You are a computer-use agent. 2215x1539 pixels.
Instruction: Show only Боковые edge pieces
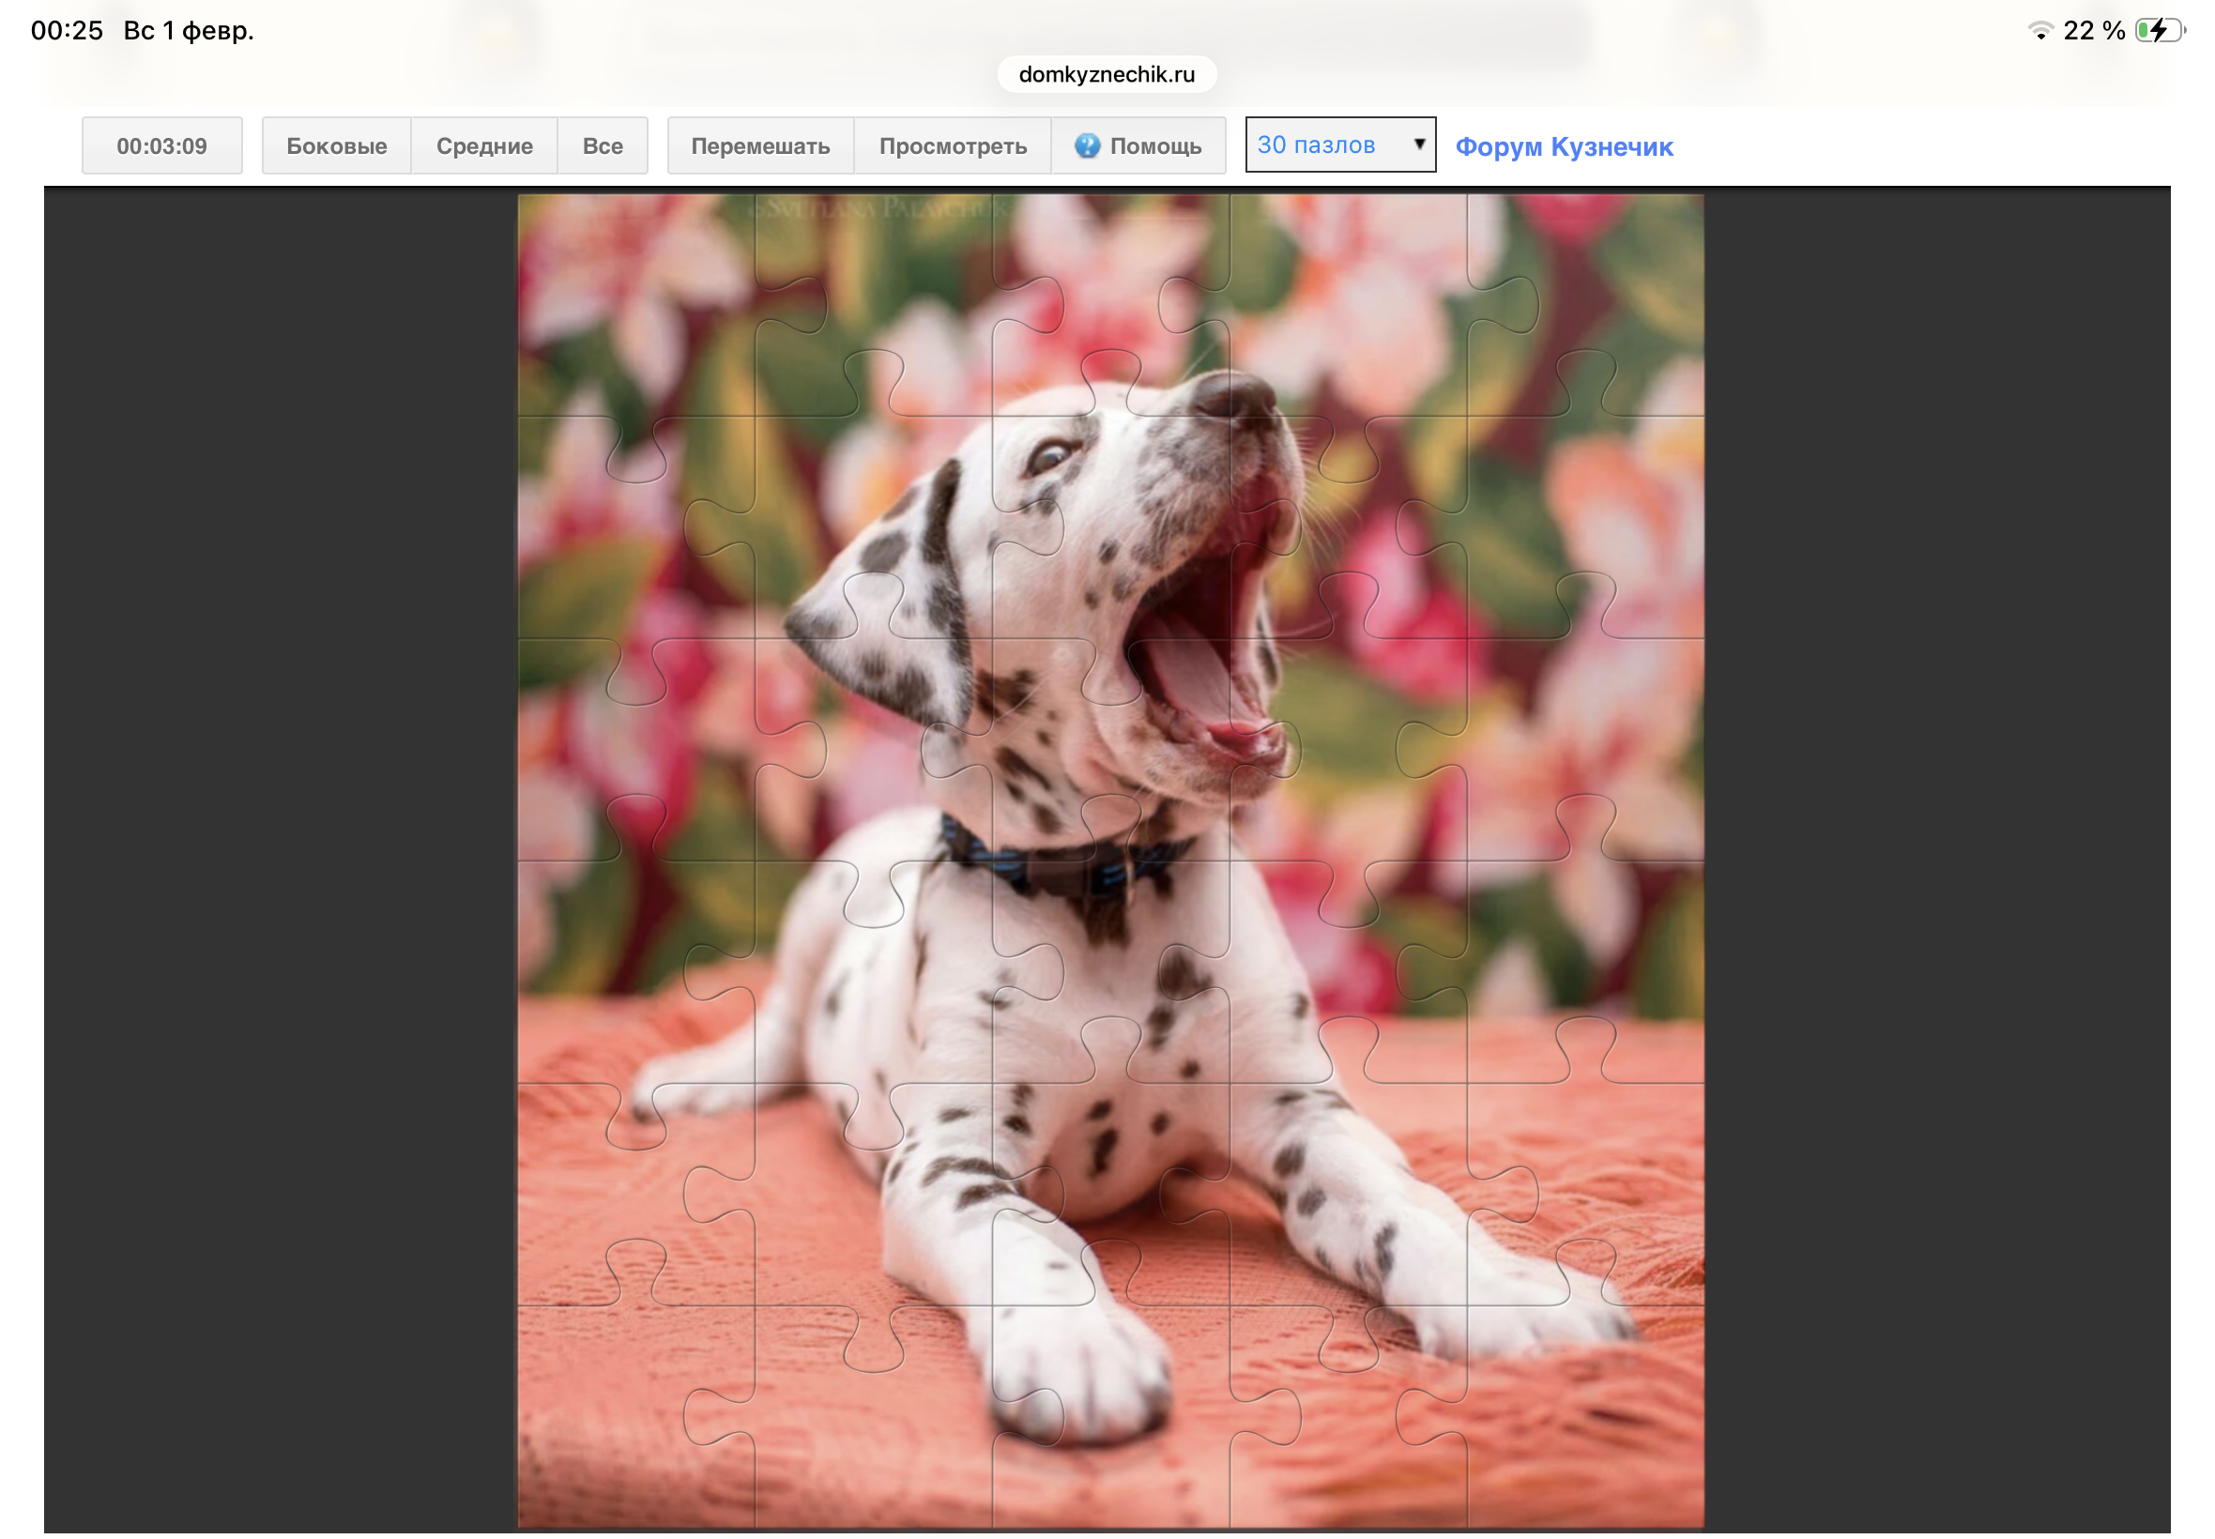pos(337,145)
